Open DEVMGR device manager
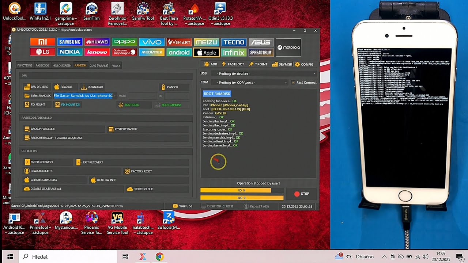Image resolution: width=468 pixels, height=263 pixels. point(282,64)
